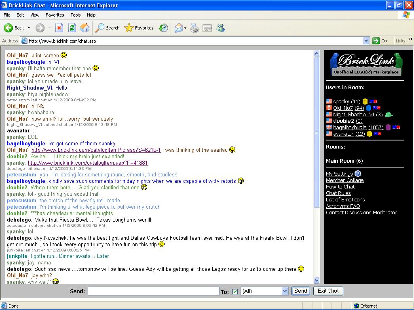Click the help question mark beside My Settings

pos(357,174)
